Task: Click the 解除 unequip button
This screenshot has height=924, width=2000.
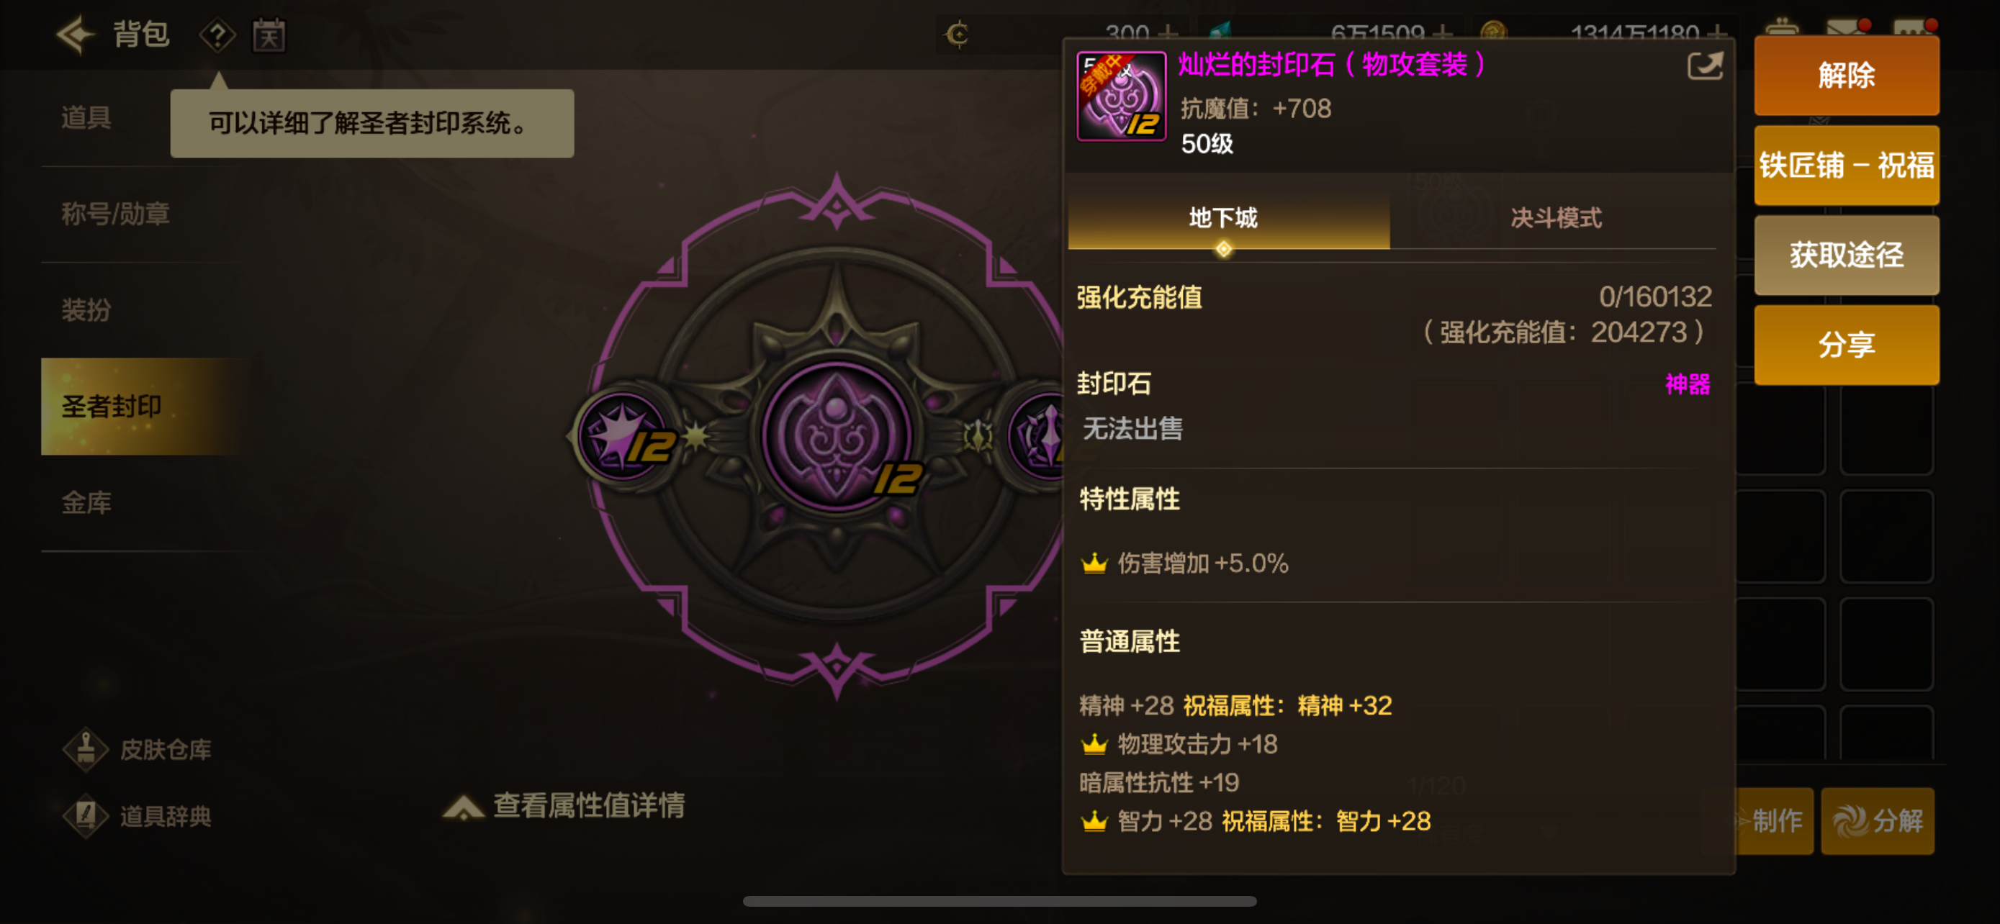Action: [x=1846, y=76]
